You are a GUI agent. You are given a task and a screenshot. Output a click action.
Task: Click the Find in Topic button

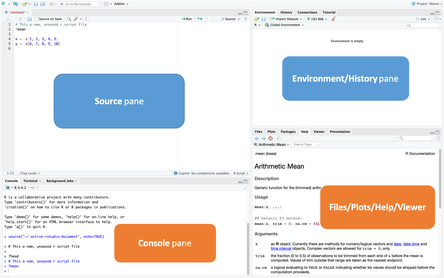click(304, 144)
